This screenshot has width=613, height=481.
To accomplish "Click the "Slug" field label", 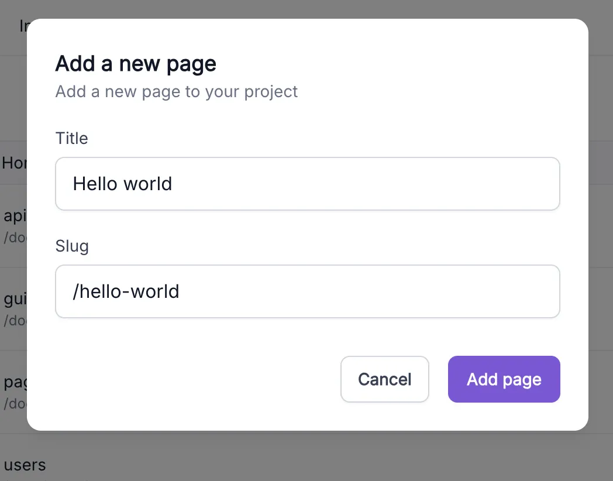I will pyautogui.click(x=72, y=246).
